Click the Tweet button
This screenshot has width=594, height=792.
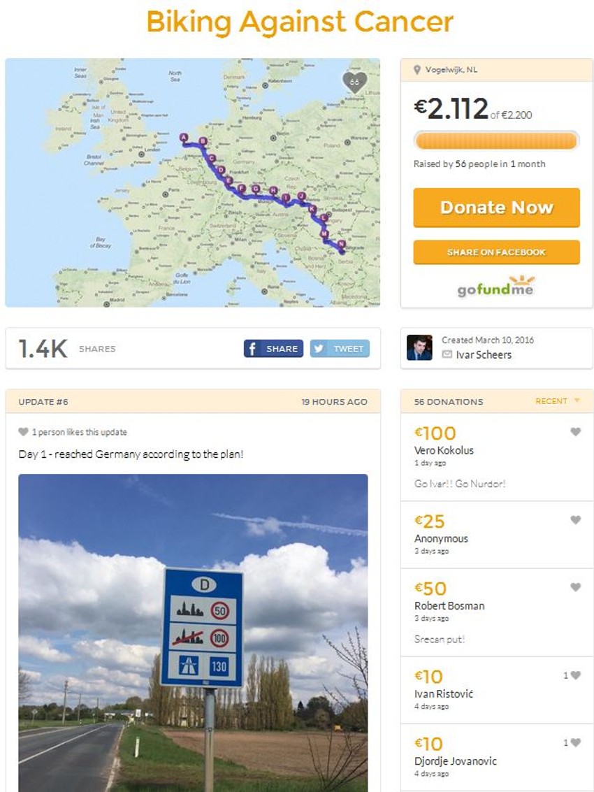(x=340, y=349)
